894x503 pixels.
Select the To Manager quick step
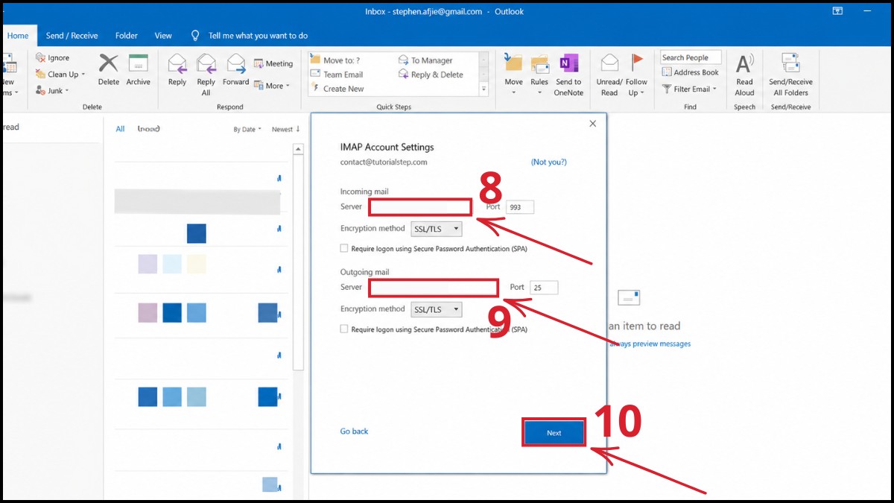(x=425, y=60)
